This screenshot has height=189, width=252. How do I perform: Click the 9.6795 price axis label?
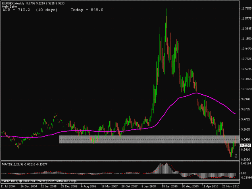click(246, 109)
